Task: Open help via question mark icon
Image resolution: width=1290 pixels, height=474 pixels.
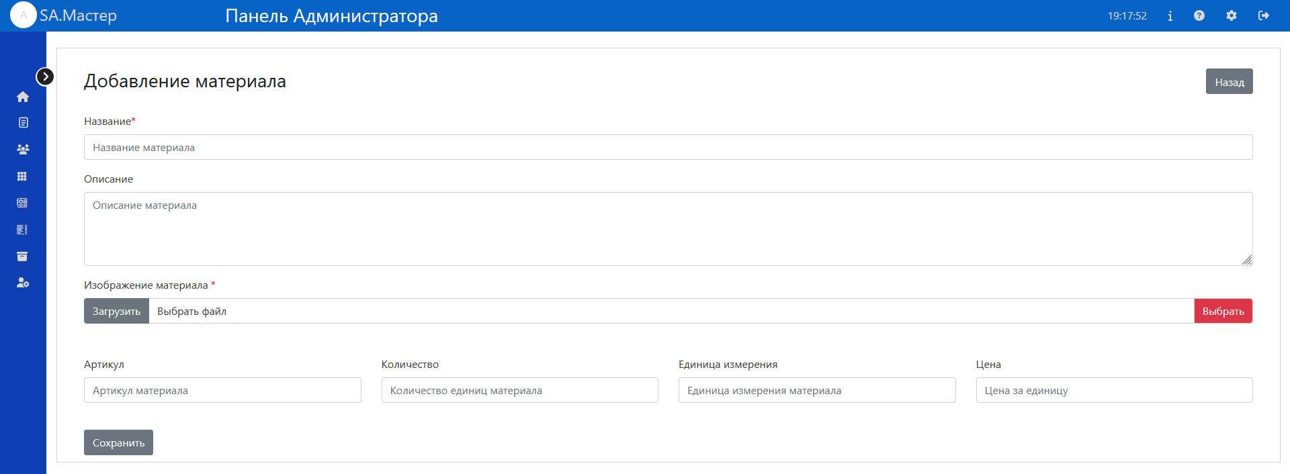Action: point(1199,16)
